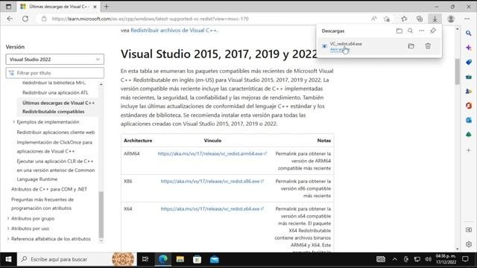Open the ARM64 vc_redist.arm64.exe link
Screen dimensions: 477x268
[x=212, y=154]
